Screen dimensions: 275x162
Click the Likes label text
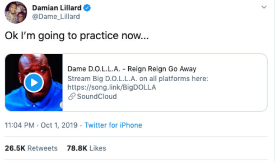click(x=98, y=148)
